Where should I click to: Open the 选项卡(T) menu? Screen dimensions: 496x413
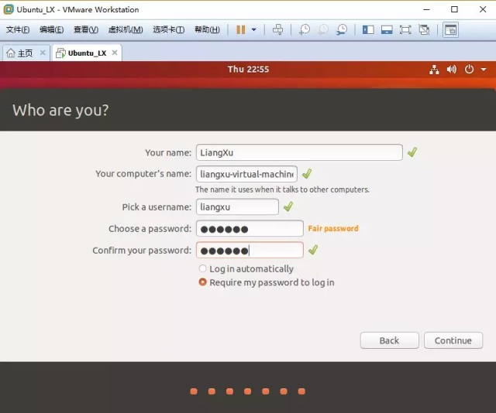pyautogui.click(x=169, y=29)
